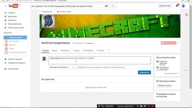Click into the post text area
This screenshot has height=108, width=192.
[100, 60]
